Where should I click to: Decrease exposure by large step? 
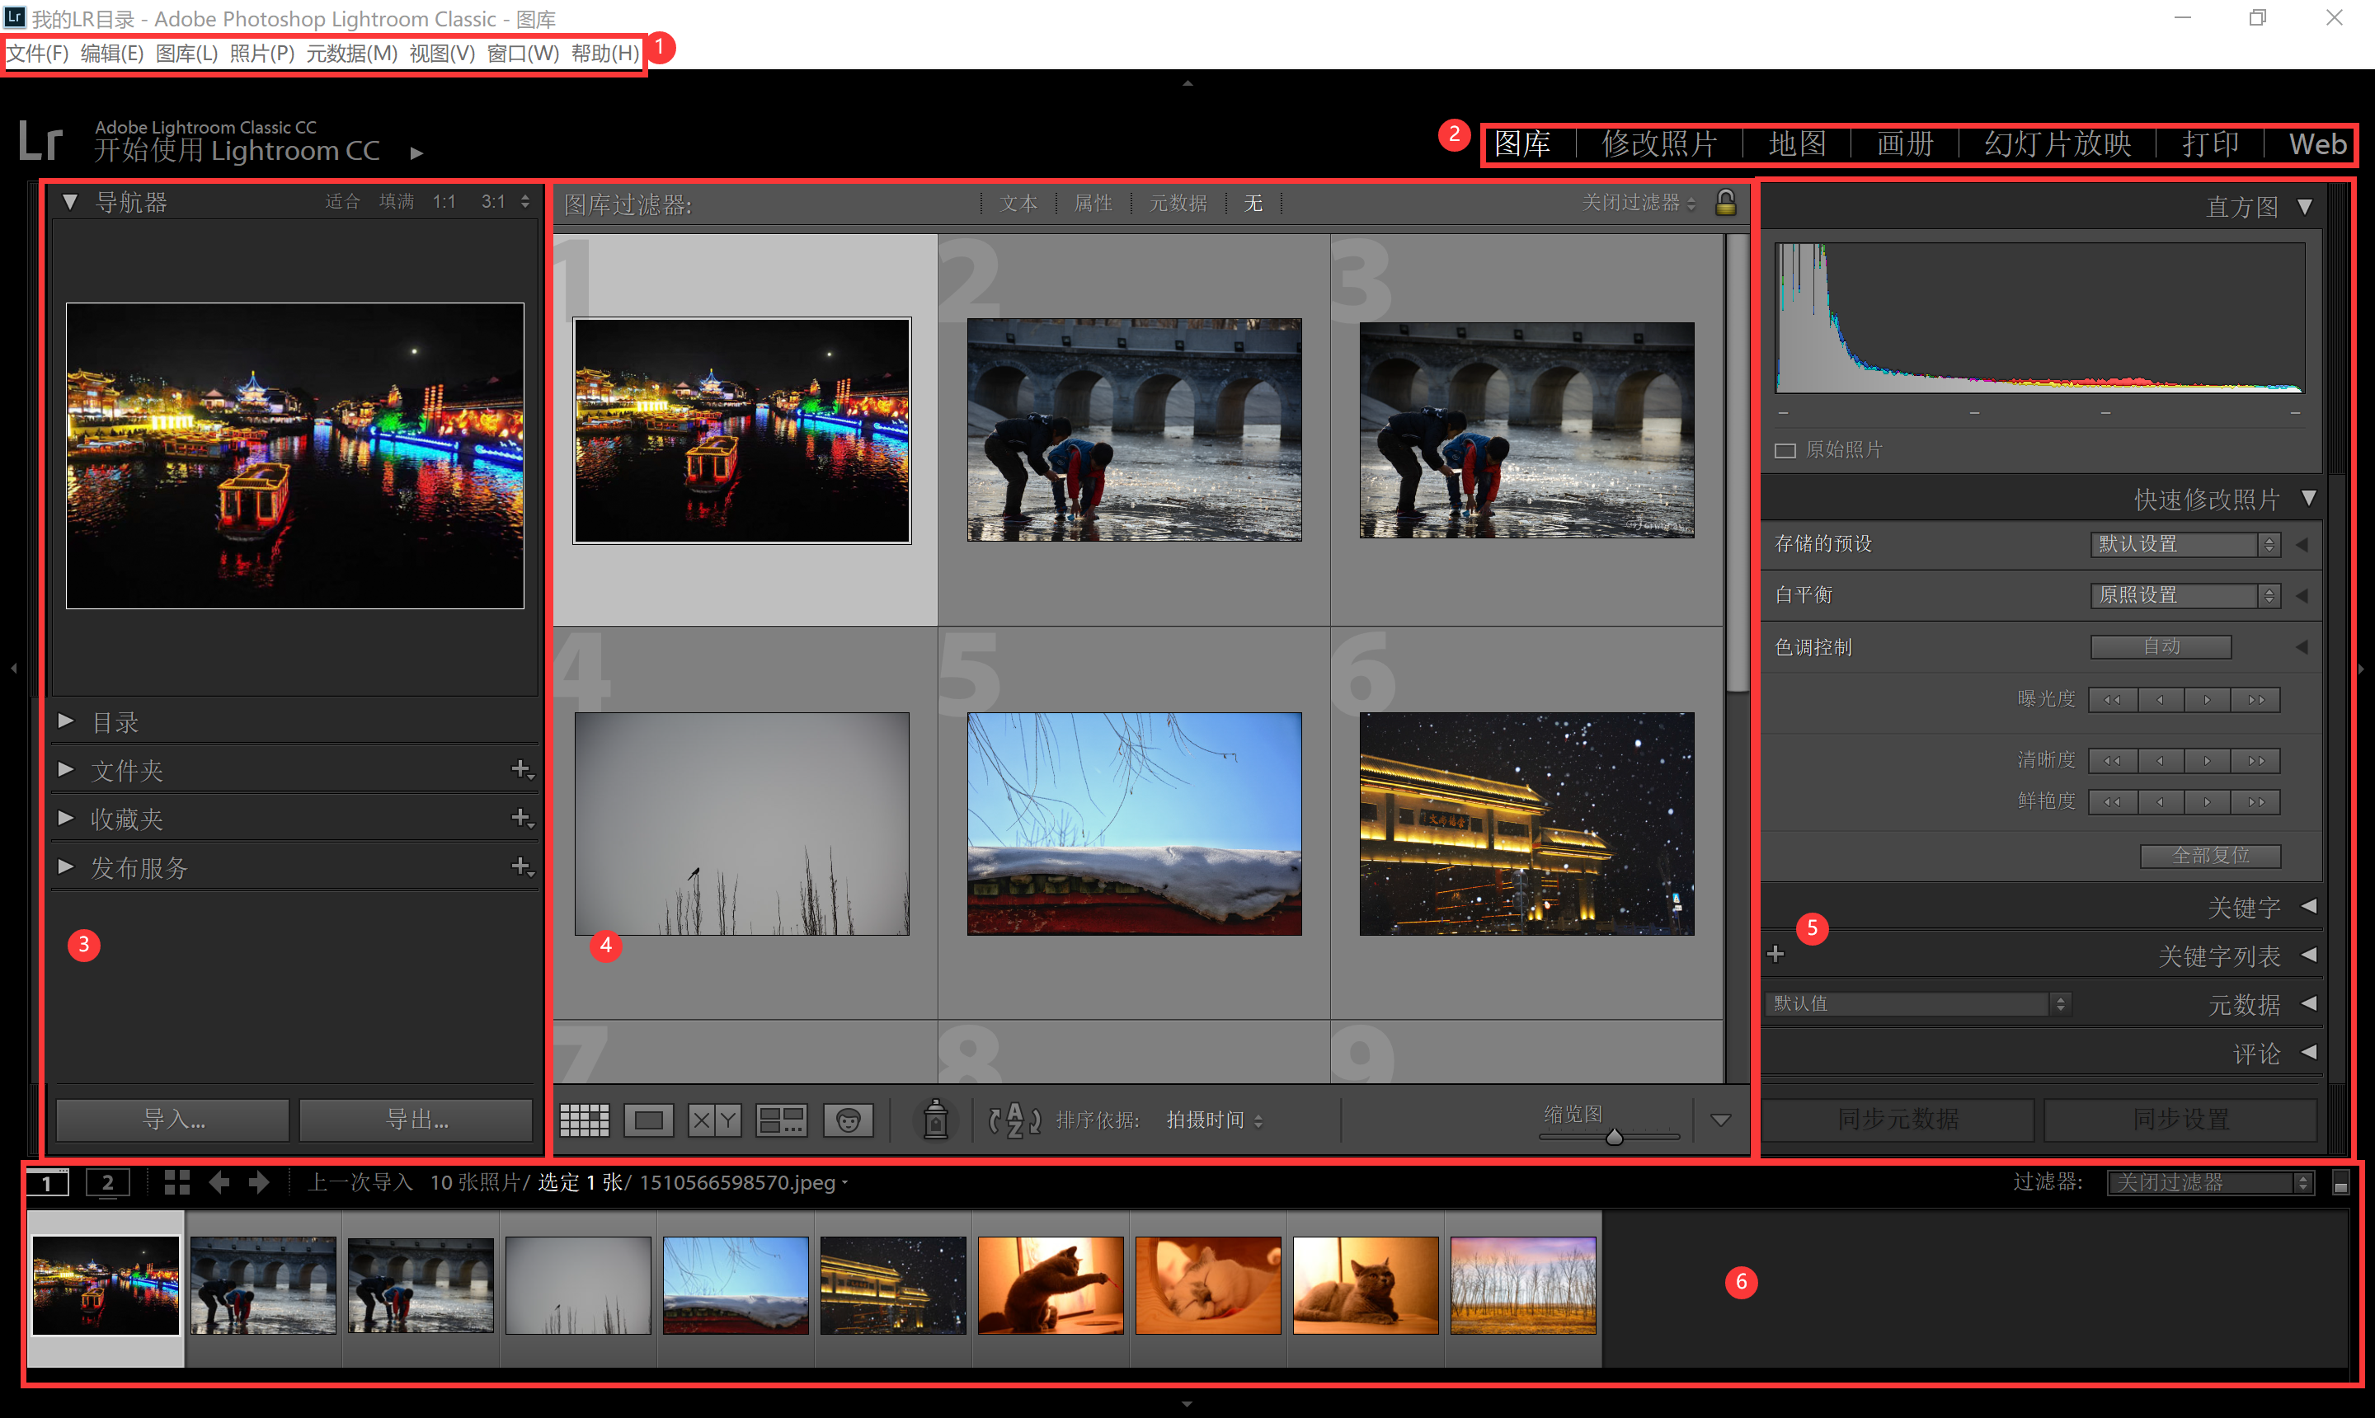2113,699
